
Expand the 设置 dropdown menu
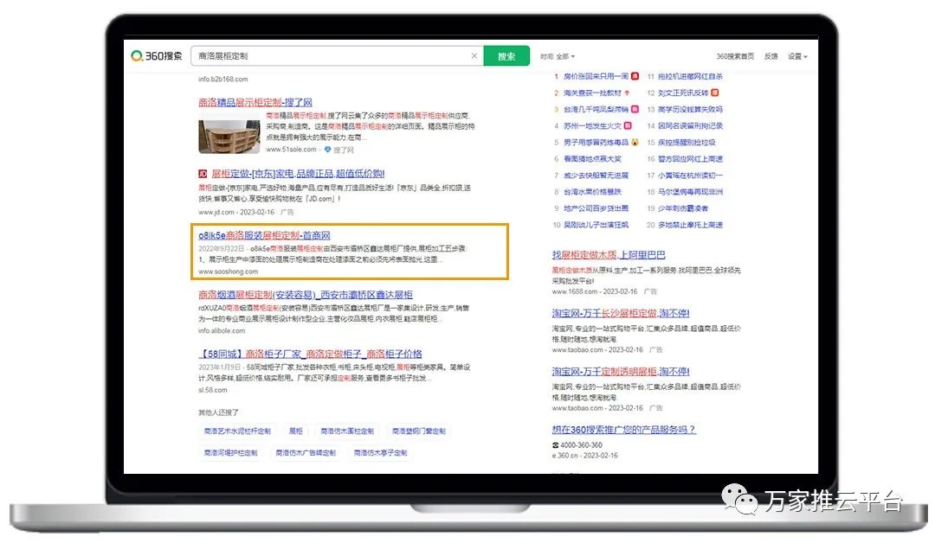tap(796, 56)
